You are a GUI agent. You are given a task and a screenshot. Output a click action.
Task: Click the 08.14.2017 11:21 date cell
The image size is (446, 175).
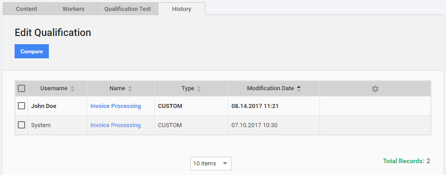[x=273, y=106]
